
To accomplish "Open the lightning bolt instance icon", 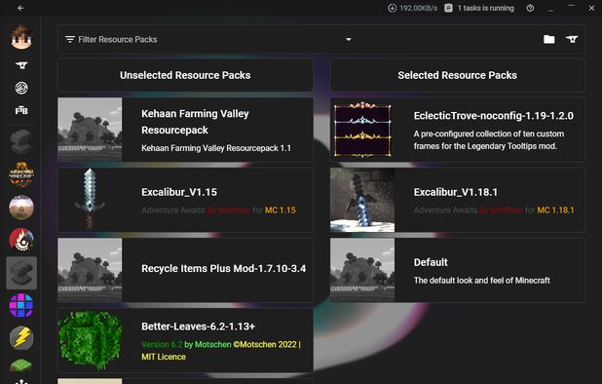I will (21, 338).
